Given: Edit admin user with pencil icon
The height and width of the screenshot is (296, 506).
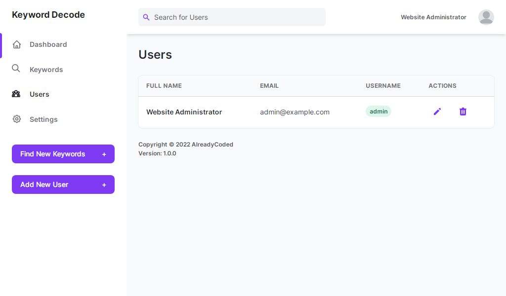Looking at the screenshot, I should tap(437, 111).
